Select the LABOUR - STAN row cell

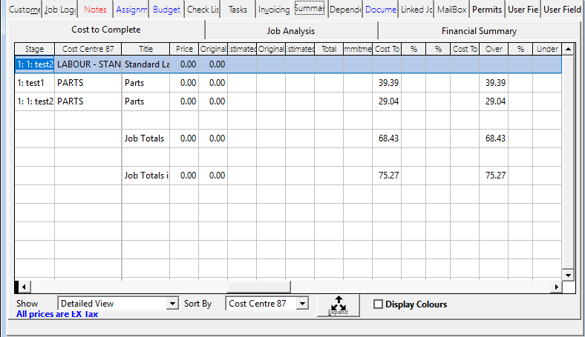pos(88,64)
